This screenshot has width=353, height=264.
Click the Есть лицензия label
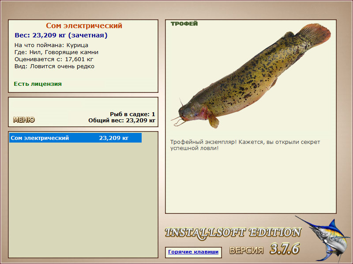(38, 84)
